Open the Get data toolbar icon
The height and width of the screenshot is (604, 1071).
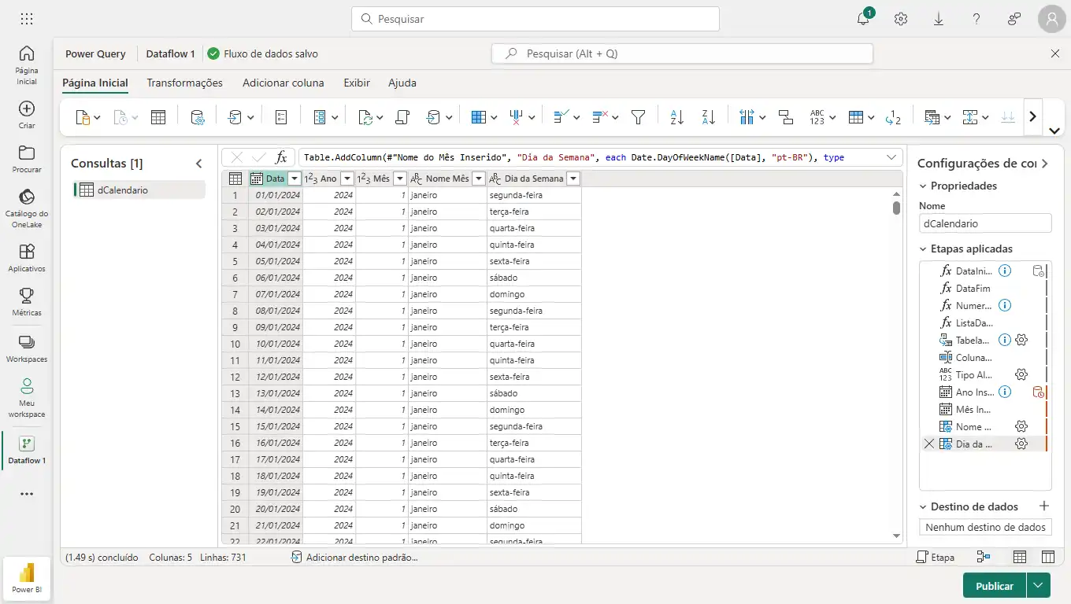pyautogui.click(x=83, y=117)
